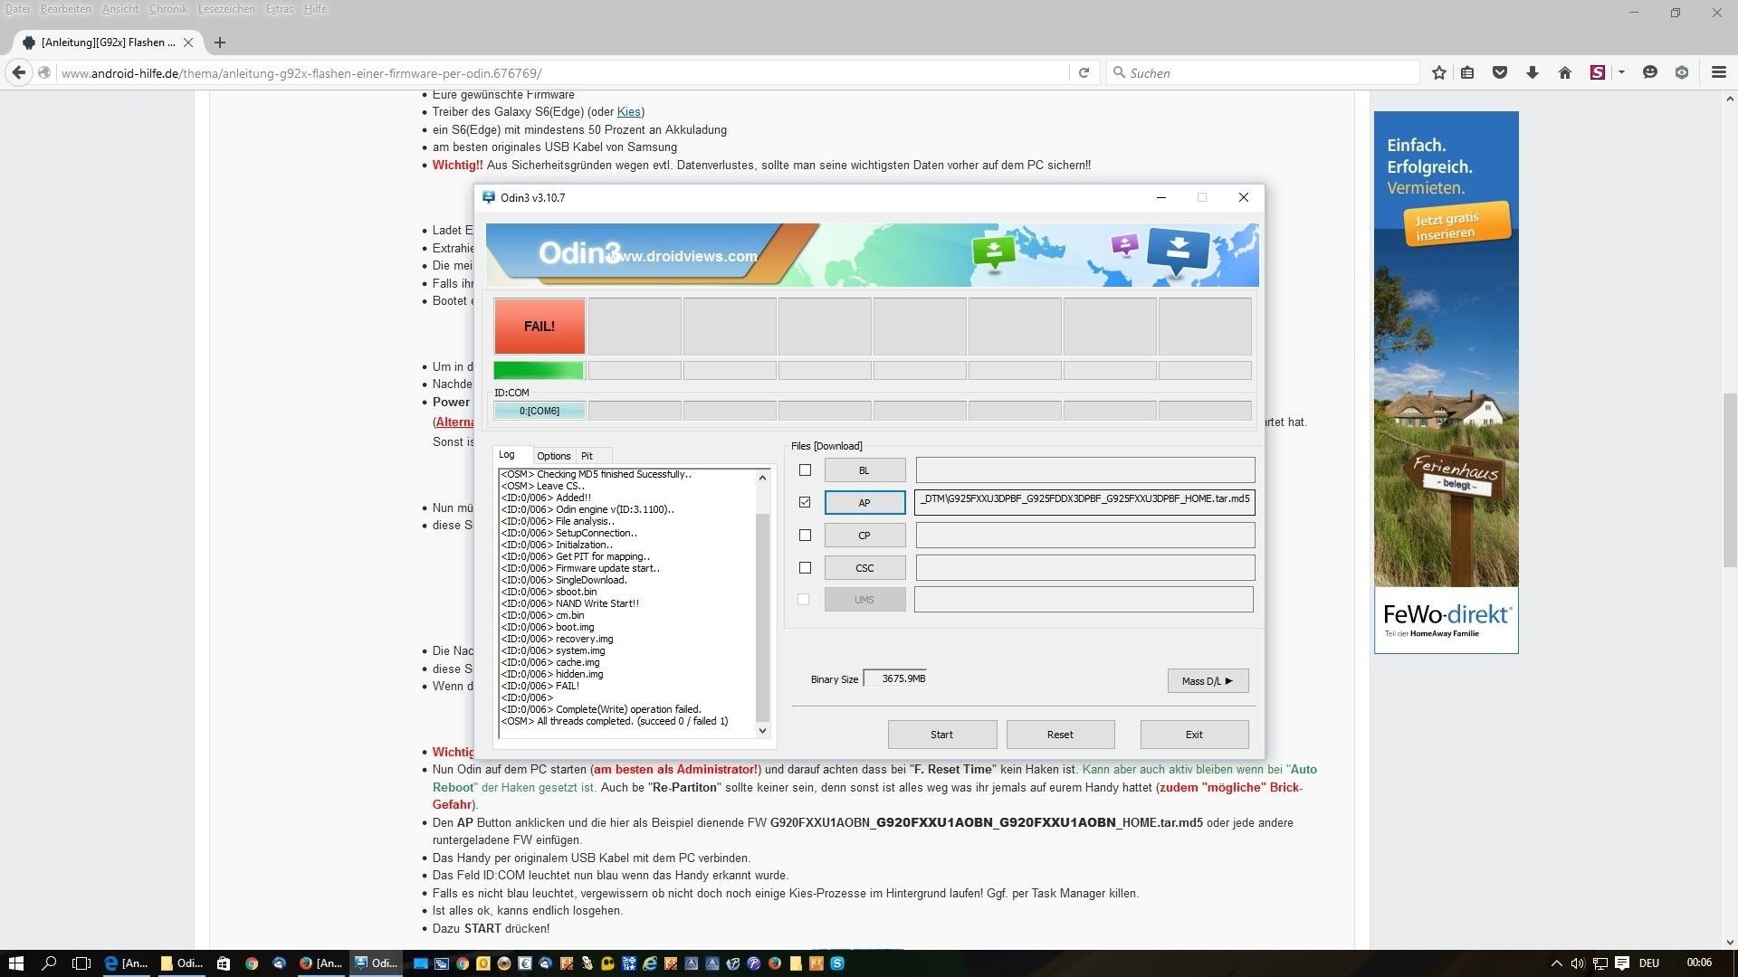Uncheck the AP file checkbox
The image size is (1738, 977).
click(x=805, y=502)
